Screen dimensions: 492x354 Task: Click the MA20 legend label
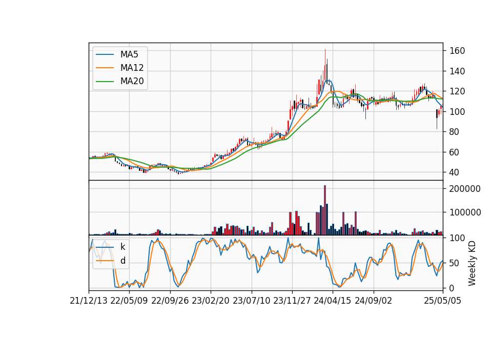click(x=132, y=81)
